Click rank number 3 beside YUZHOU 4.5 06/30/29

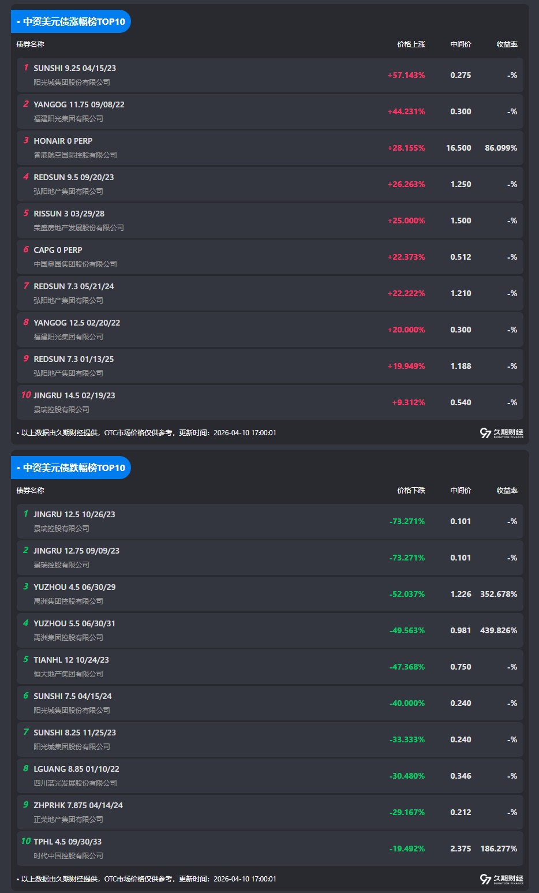[25, 587]
